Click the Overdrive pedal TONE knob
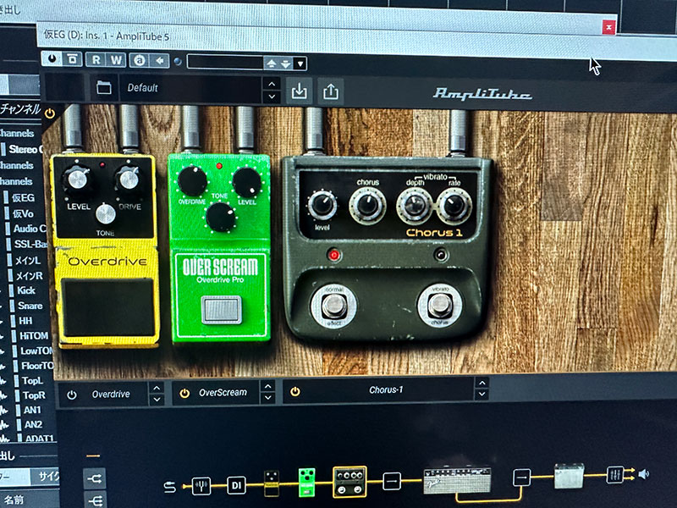 click(105, 214)
